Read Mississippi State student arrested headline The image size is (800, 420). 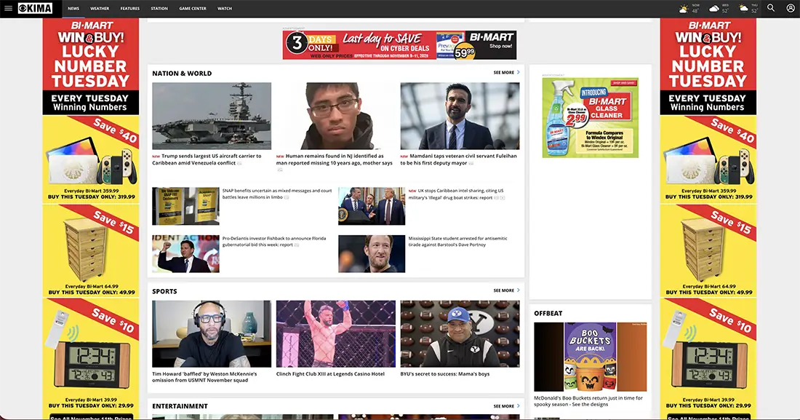[x=457, y=241]
